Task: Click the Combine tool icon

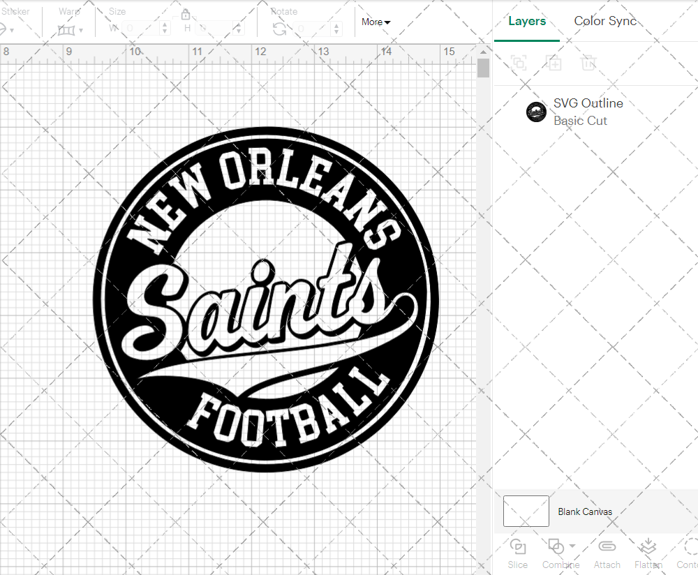Action: pyautogui.click(x=556, y=546)
